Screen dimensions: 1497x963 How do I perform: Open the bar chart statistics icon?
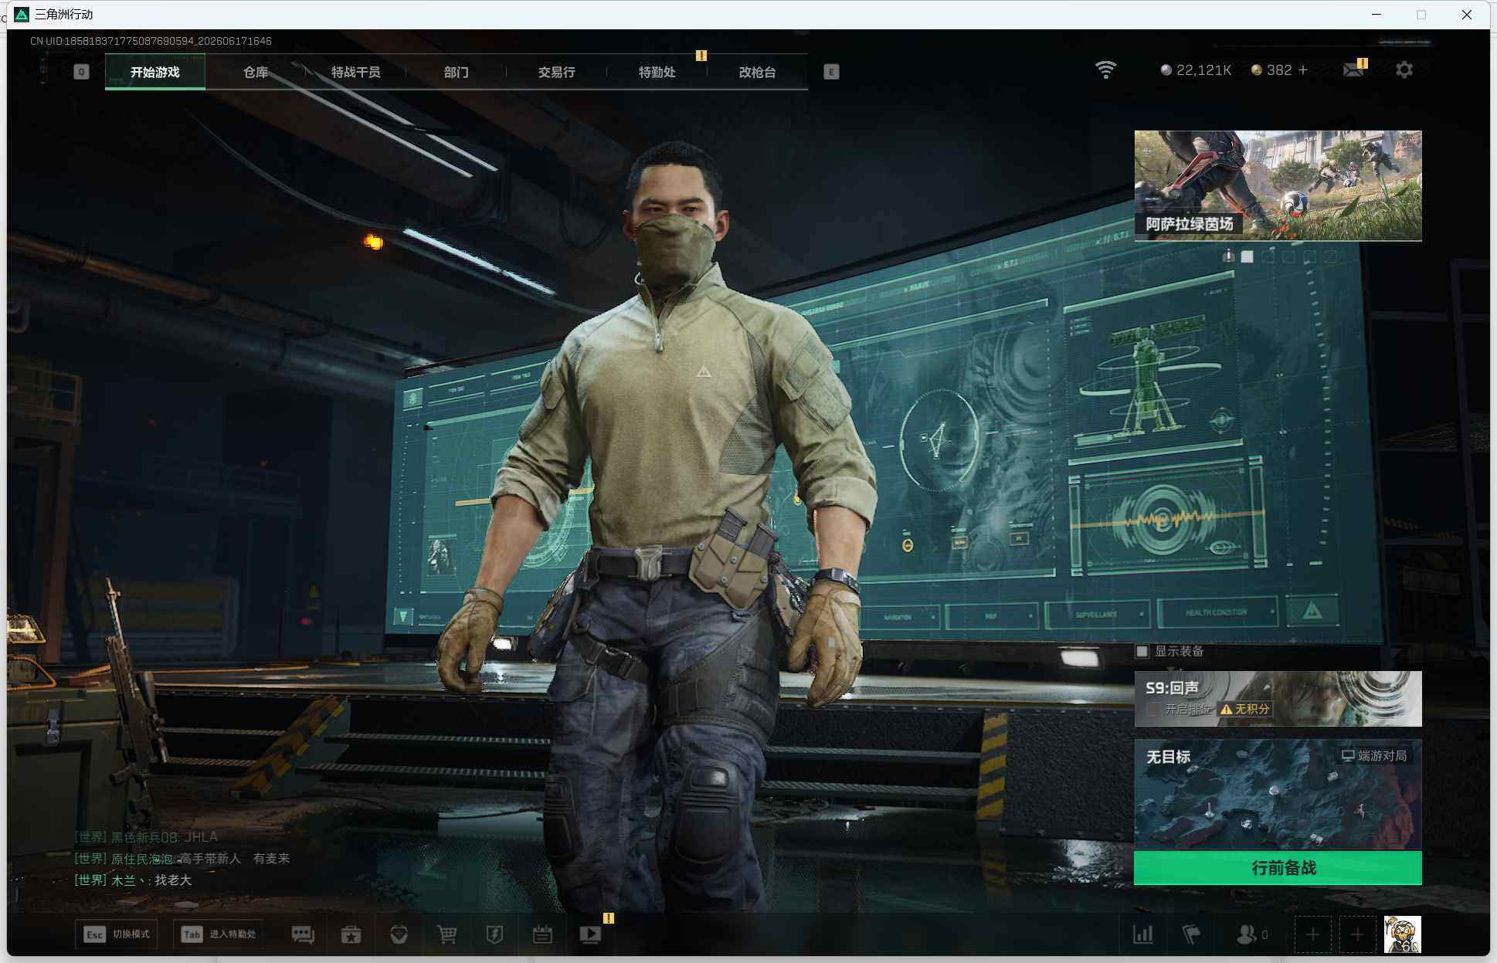pos(1143,934)
